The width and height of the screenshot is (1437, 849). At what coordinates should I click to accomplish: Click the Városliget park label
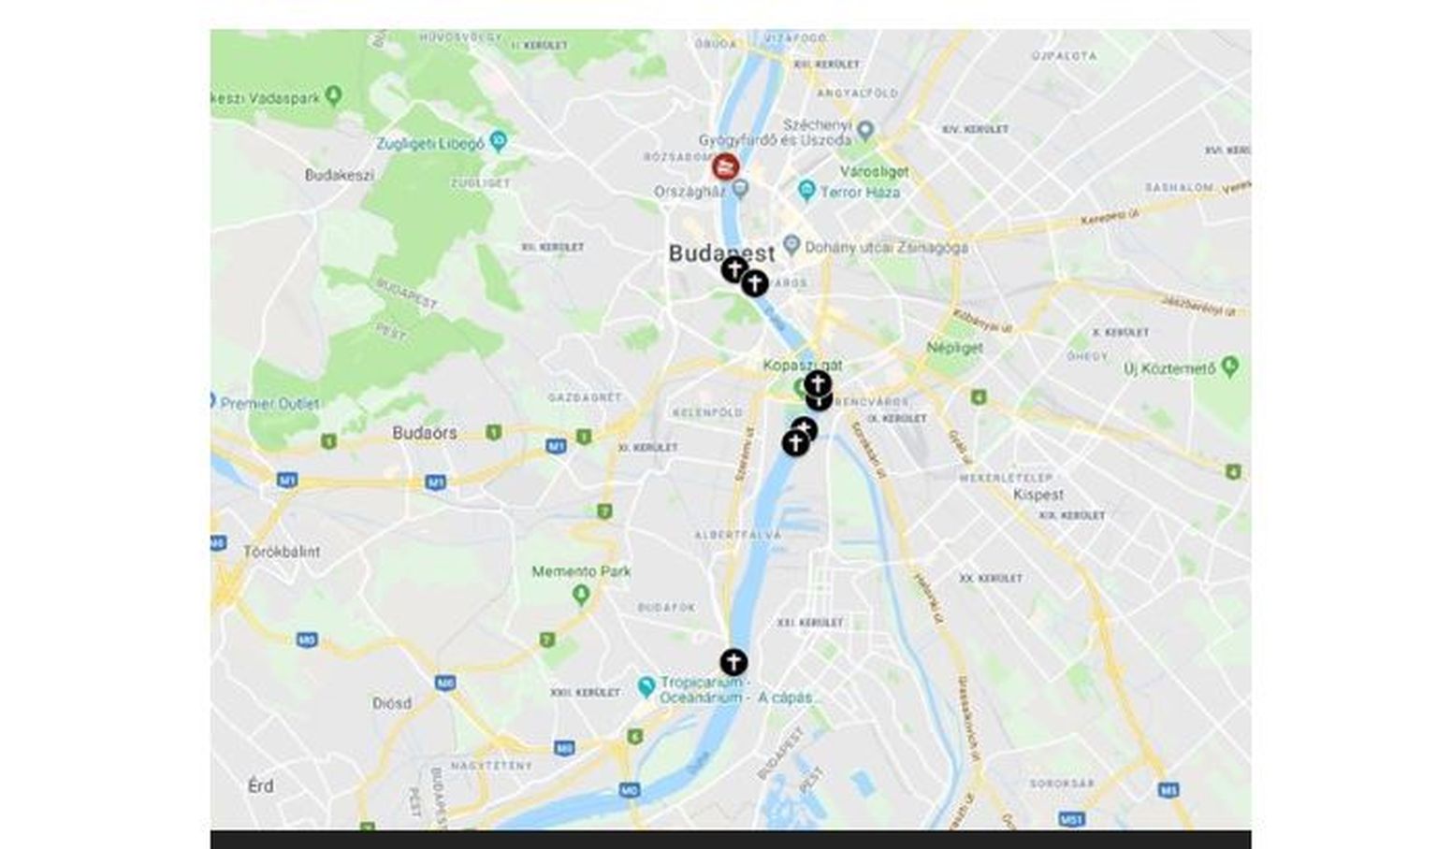(874, 172)
